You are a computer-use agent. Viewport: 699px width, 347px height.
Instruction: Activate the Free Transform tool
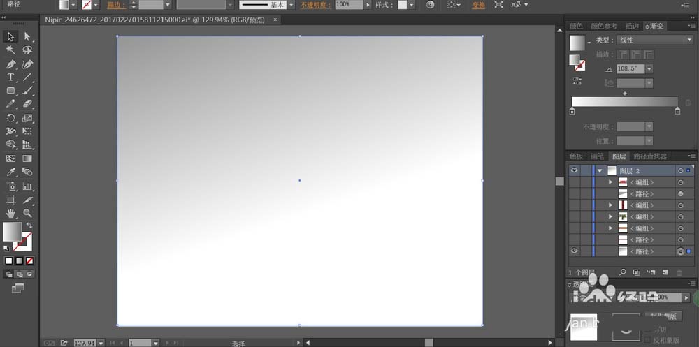point(28,131)
